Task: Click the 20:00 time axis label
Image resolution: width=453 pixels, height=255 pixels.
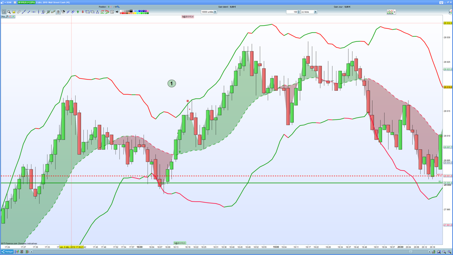Action: [x=400, y=247]
